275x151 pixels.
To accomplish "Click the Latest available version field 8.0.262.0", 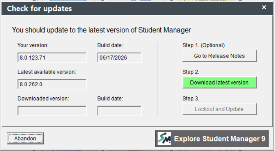I will tap(52, 84).
